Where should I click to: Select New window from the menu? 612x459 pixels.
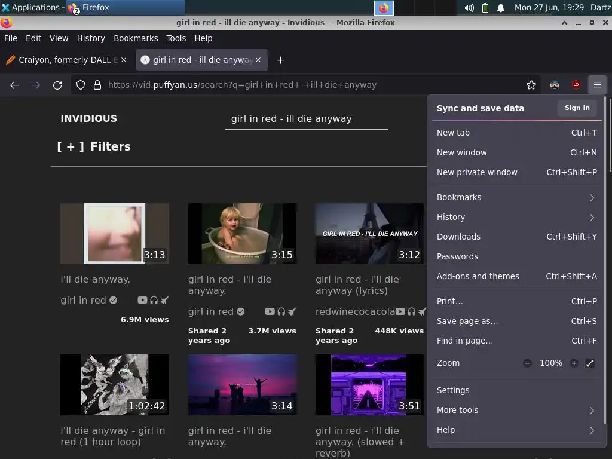[x=516, y=152]
